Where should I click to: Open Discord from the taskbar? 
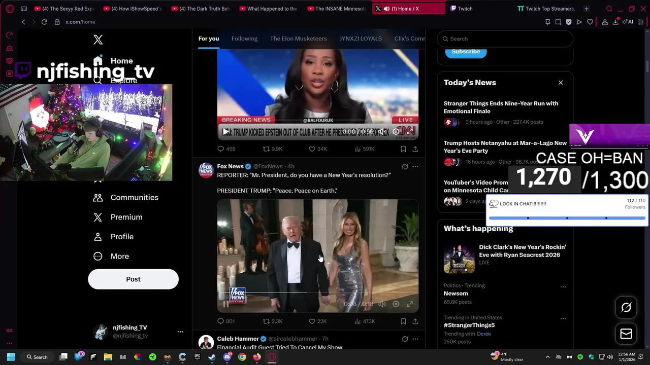point(227,357)
